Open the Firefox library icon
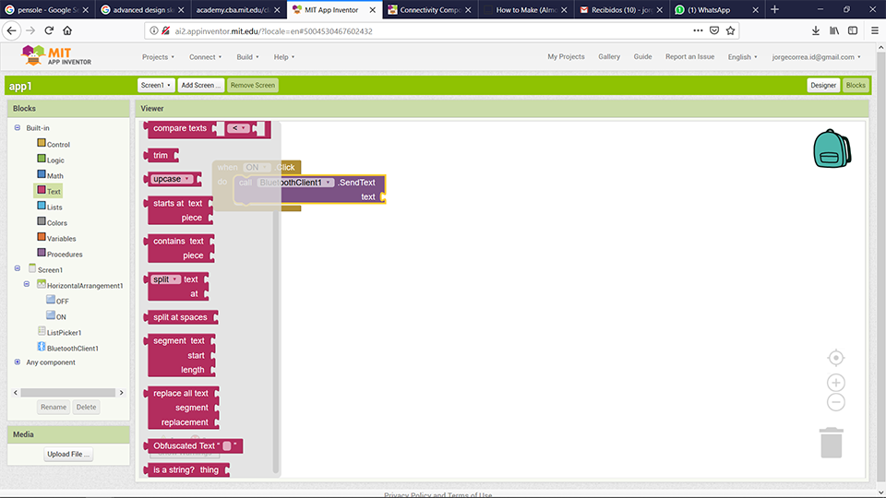Viewport: 886px width, 498px height. click(x=834, y=30)
